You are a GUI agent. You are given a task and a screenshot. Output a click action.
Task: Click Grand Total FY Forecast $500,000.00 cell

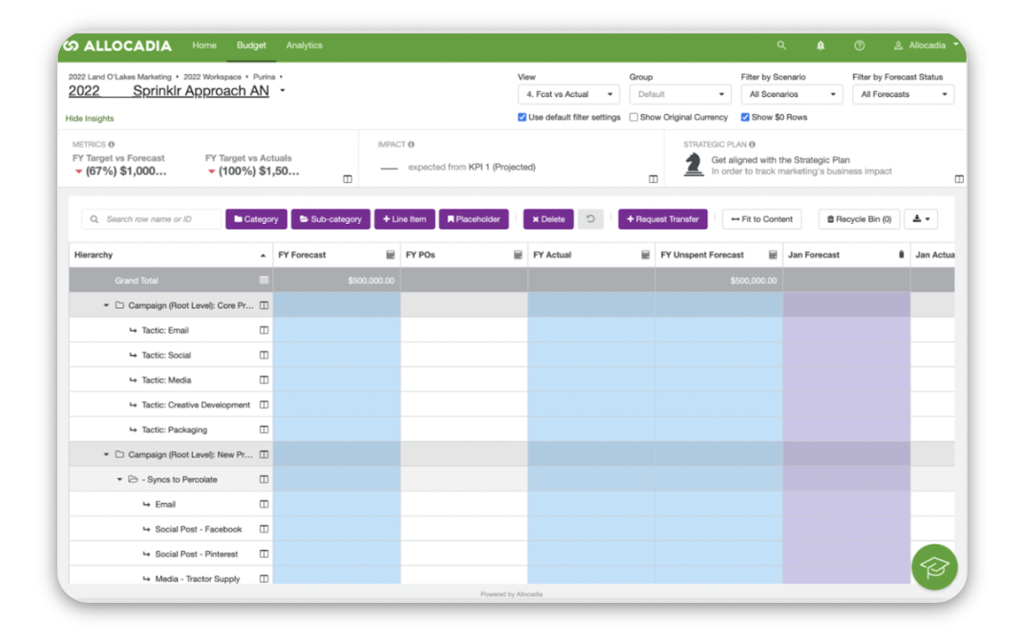point(337,280)
